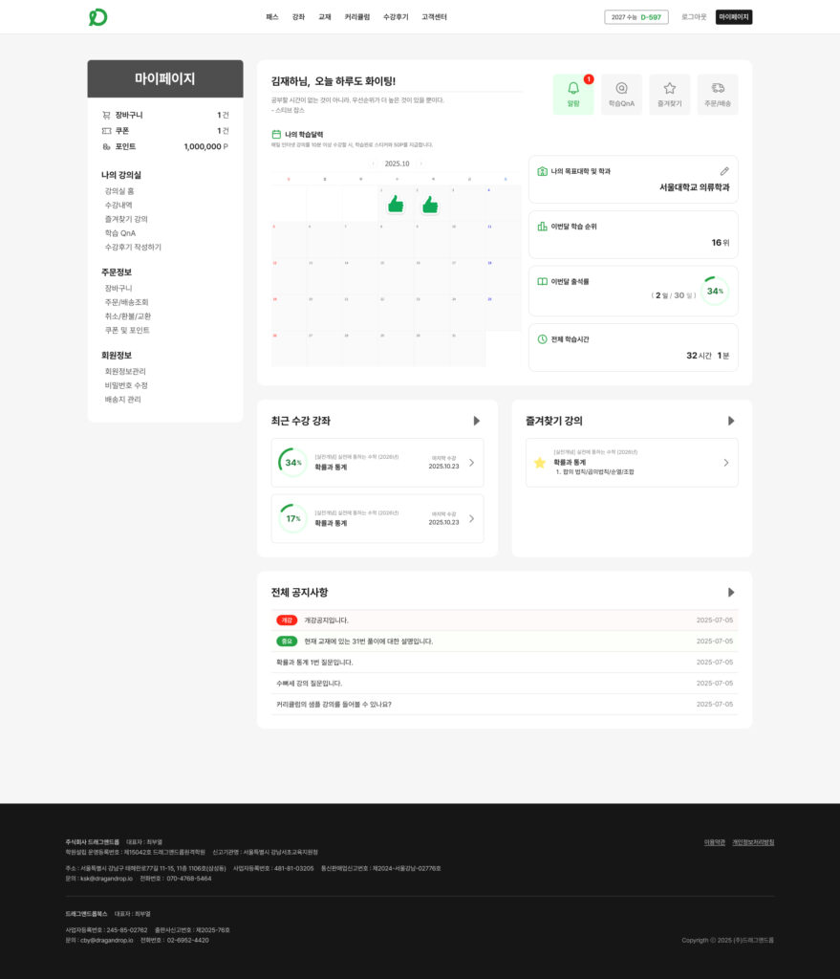Expand 최근 수강 강좌 with triangle arrow

point(477,421)
